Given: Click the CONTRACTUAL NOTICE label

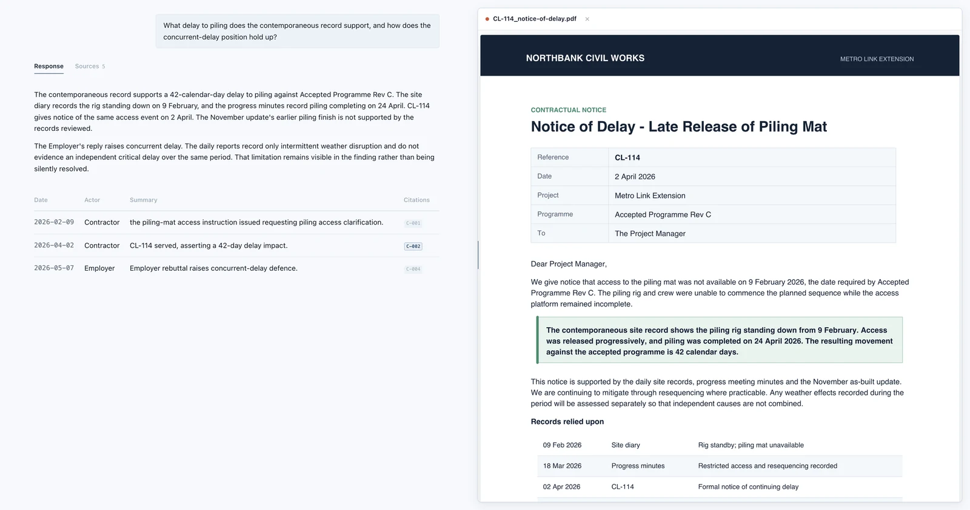Looking at the screenshot, I should (568, 110).
